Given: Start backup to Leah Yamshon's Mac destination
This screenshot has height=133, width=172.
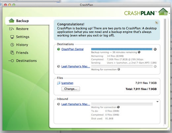Looking at the screenshot, I should (x=155, y=66).
